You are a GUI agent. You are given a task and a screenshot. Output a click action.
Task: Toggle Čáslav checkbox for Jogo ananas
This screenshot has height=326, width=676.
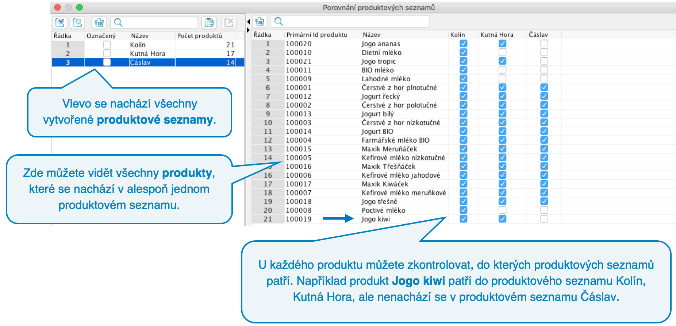544,43
